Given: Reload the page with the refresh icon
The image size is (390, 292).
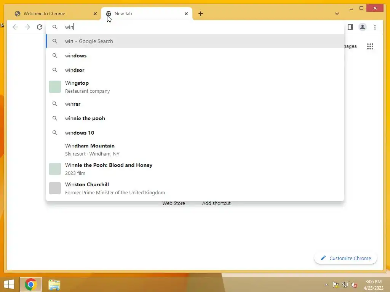Looking at the screenshot, I should pyautogui.click(x=40, y=27).
